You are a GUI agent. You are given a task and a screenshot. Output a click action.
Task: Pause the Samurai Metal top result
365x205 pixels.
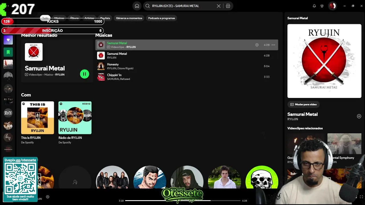point(84,74)
